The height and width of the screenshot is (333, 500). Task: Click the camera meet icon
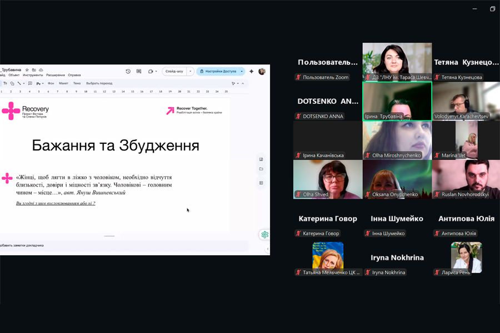click(151, 72)
